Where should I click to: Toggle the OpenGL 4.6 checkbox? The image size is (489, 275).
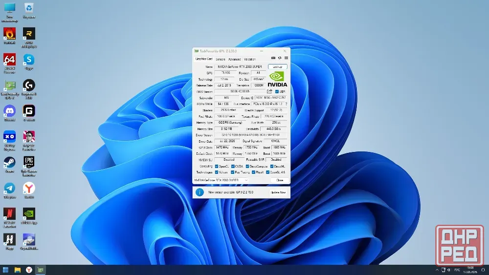[268, 172]
